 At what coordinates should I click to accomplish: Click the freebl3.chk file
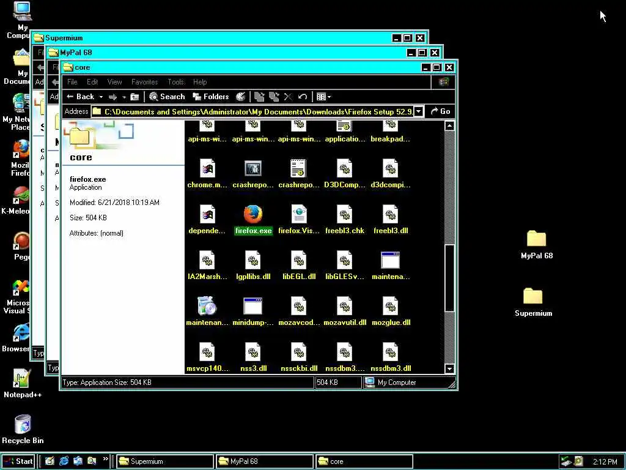click(x=345, y=220)
